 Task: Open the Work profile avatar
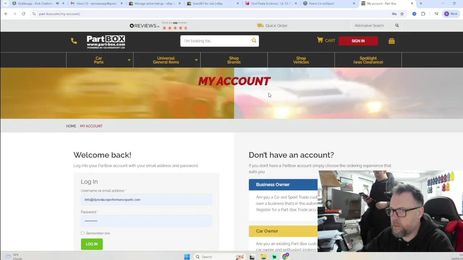[451, 14]
